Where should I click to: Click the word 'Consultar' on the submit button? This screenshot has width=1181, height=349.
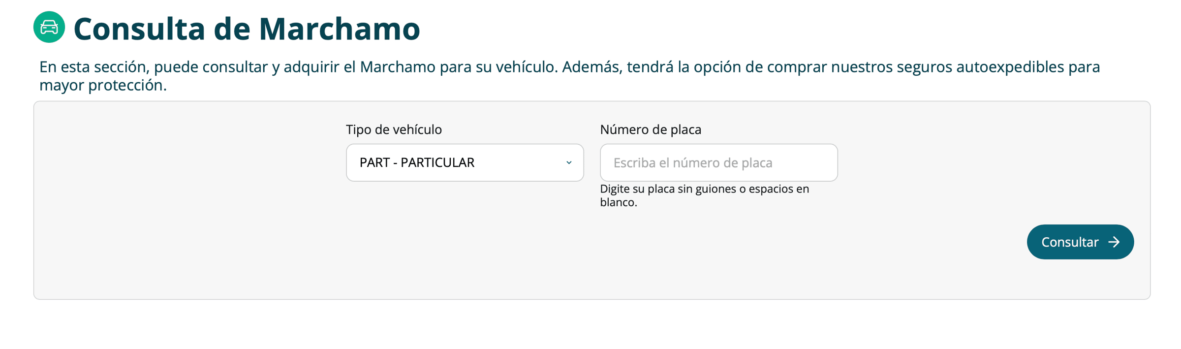coord(1070,242)
